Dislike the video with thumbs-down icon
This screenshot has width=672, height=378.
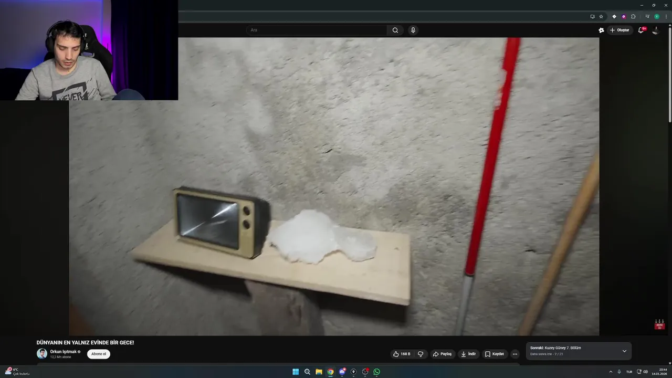(x=421, y=354)
